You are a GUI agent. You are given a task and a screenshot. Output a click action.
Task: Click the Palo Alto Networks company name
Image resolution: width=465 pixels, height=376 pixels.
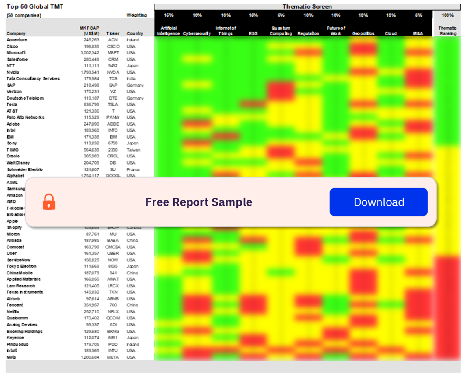click(25, 117)
